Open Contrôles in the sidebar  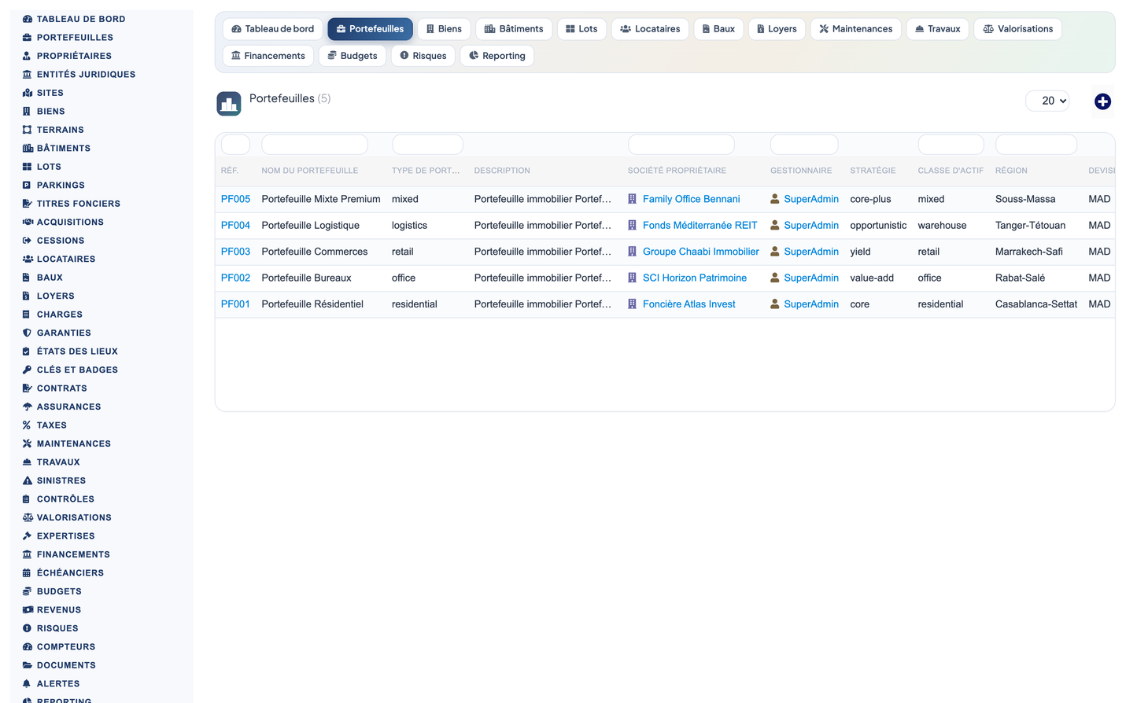(x=65, y=499)
